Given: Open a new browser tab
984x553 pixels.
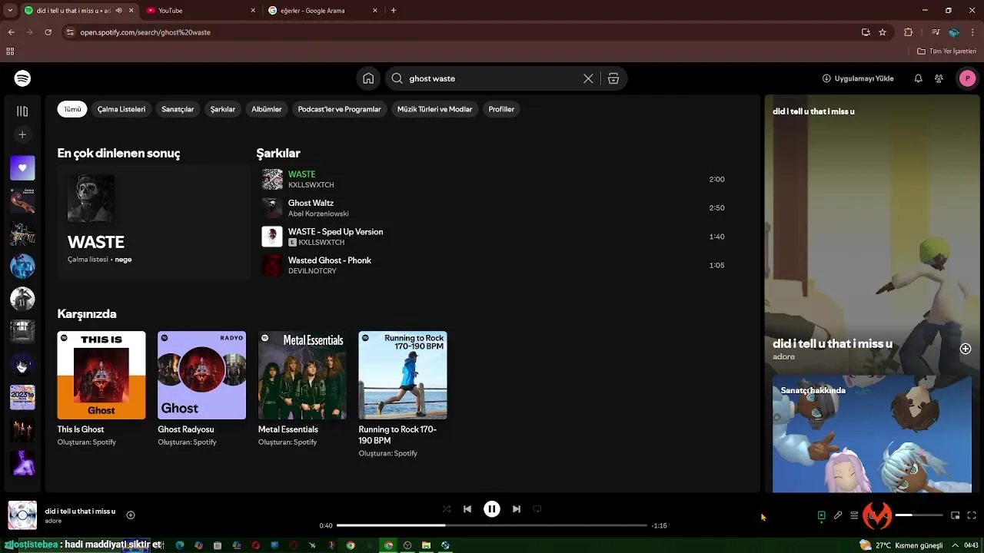Looking at the screenshot, I should [x=394, y=11].
